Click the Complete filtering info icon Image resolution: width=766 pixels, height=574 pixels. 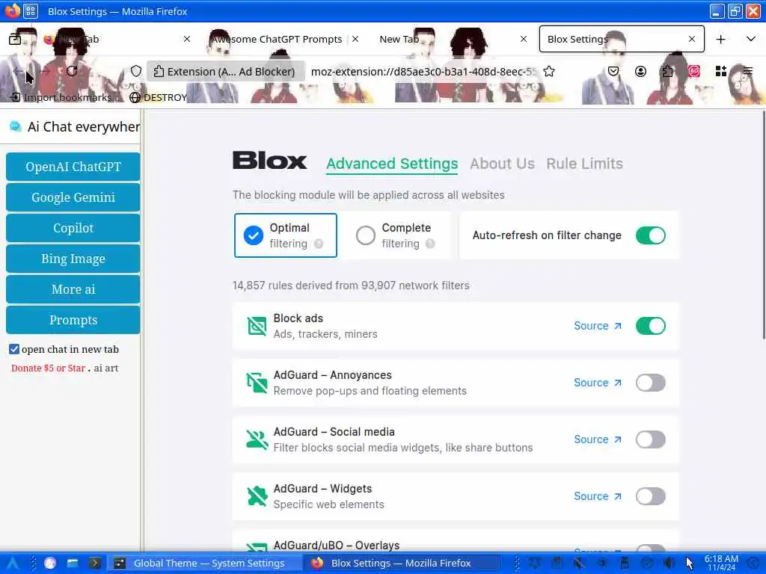coord(430,244)
